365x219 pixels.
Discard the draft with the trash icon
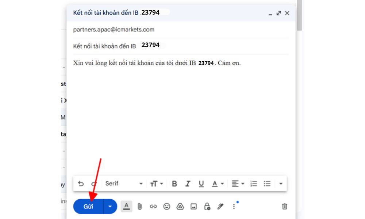coord(285,206)
